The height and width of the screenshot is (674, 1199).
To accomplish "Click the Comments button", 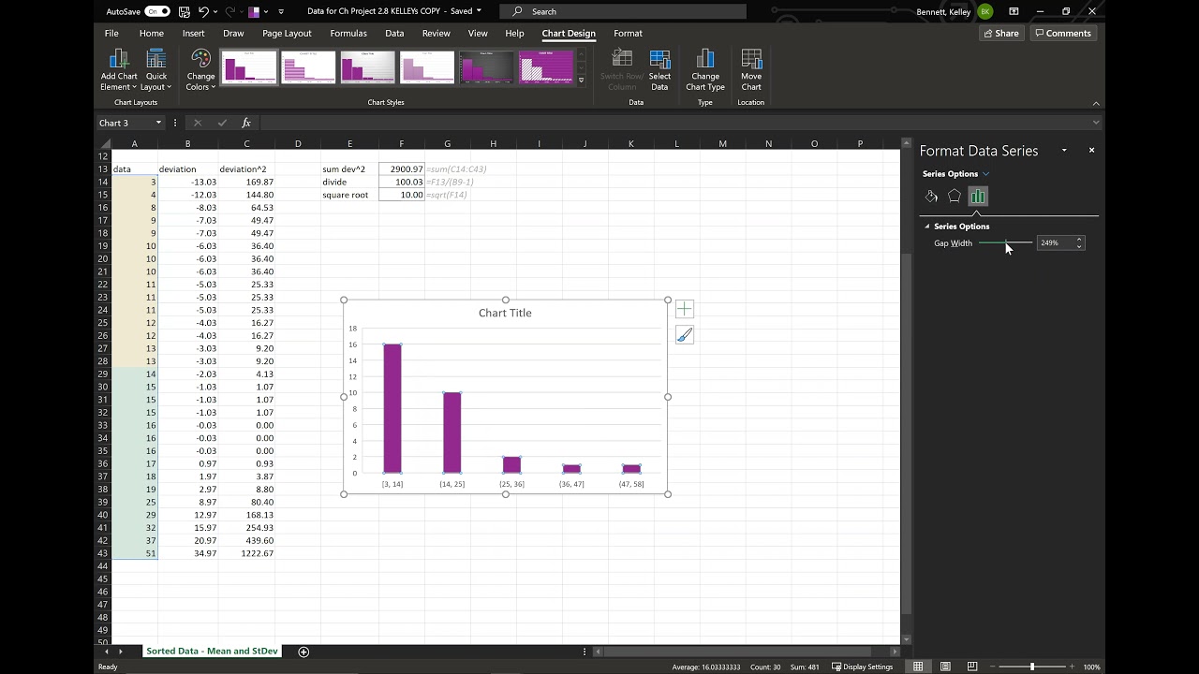I will click(1064, 33).
